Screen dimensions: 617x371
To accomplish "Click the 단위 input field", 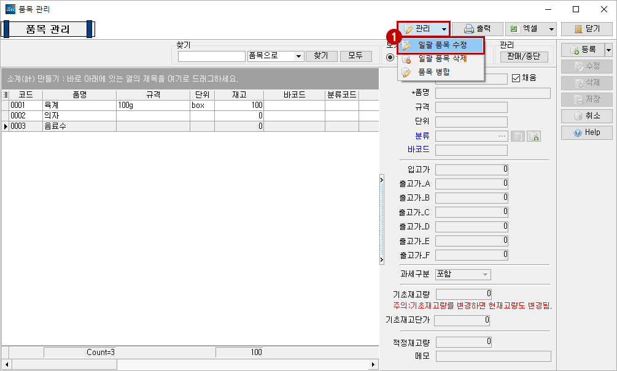I will coord(471,122).
